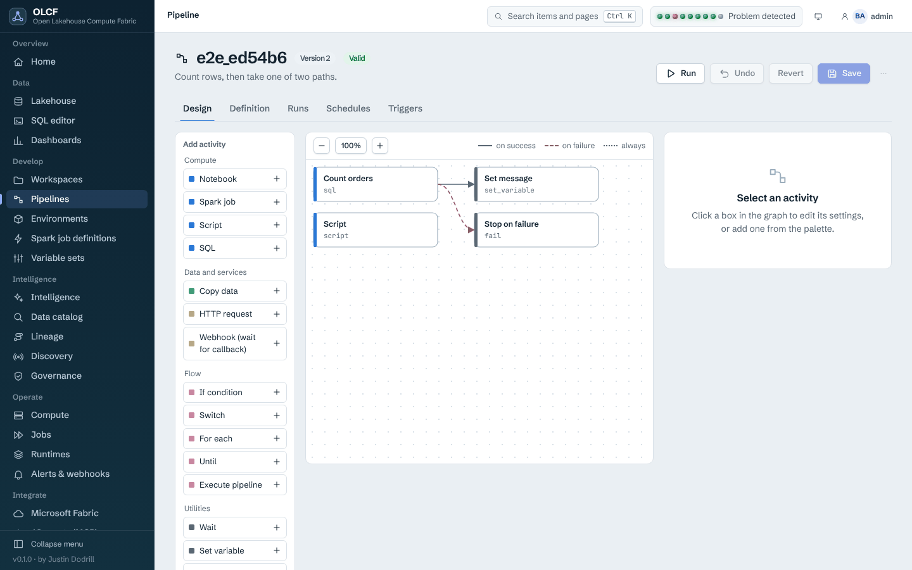The image size is (912, 570).
Task: Open the SQL editor
Action: click(x=77, y=120)
